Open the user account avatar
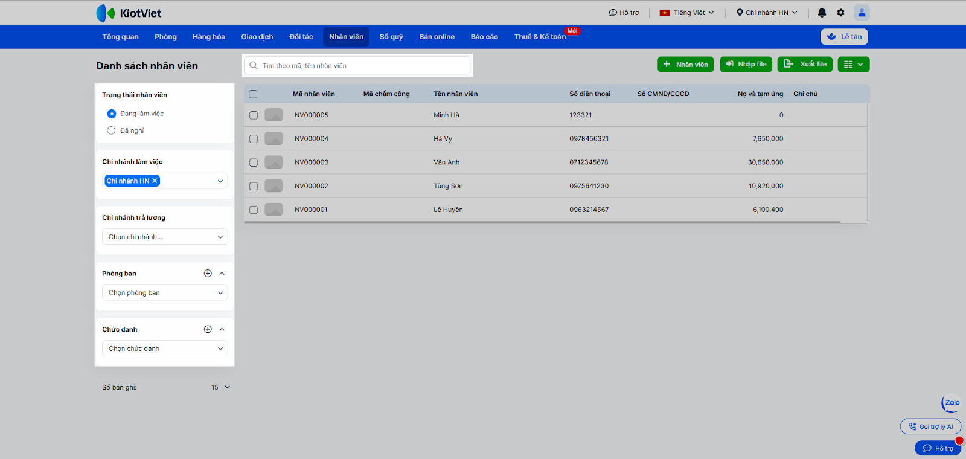 (862, 13)
